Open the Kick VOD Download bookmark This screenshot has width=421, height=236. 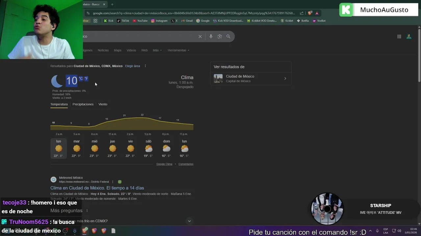click(228, 21)
